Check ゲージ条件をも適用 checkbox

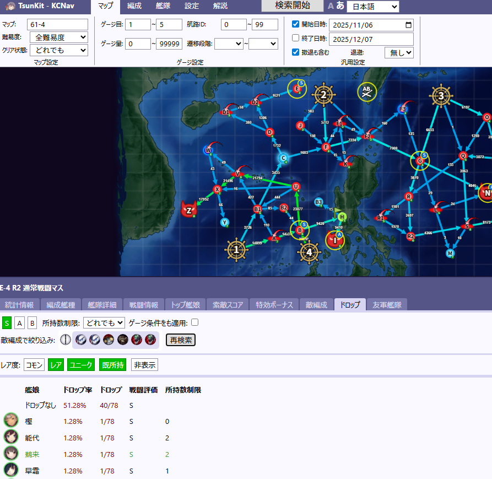point(195,322)
